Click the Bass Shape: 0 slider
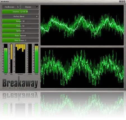The height and width of the screenshot is (120, 126). 20,40
